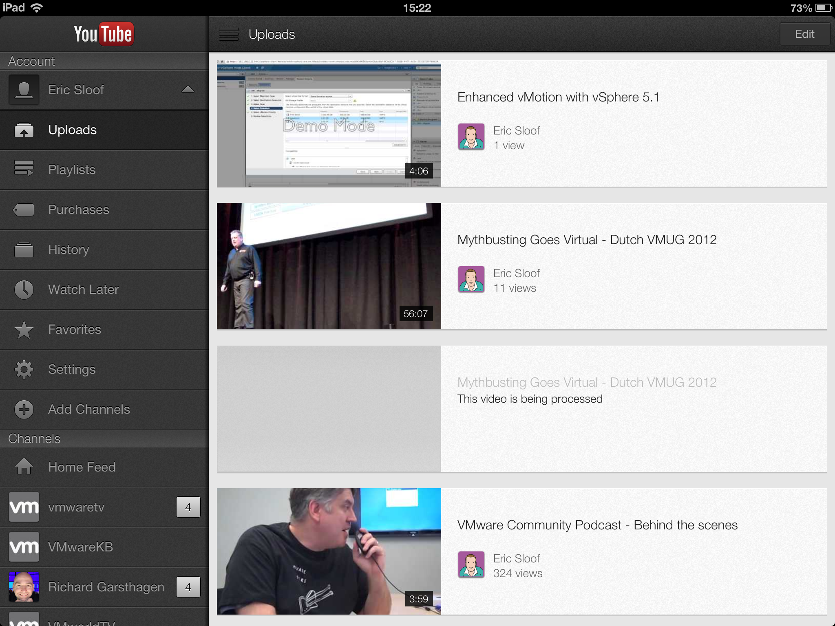Tap 'This video is being processed' text
This screenshot has width=835, height=626.
click(530, 399)
